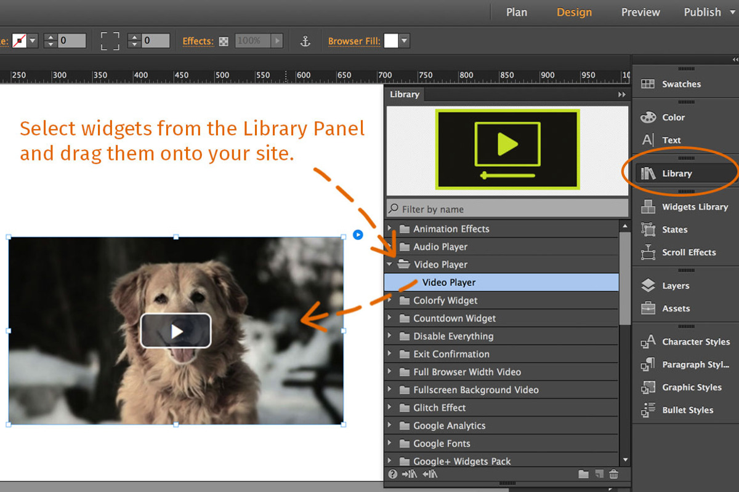Click the export library item icon
Image resolution: width=739 pixels, height=492 pixels.
(429, 474)
